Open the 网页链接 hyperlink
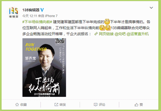This screenshot has height=111, width=161. (x=106, y=34)
